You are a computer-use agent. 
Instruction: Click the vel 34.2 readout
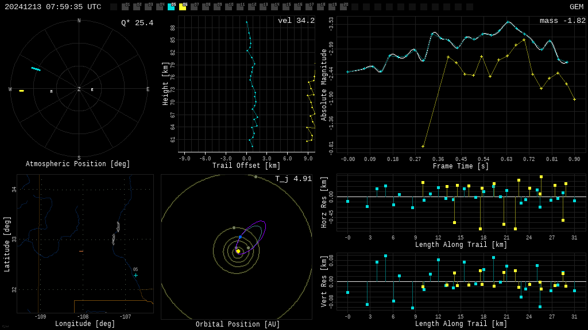pyautogui.click(x=296, y=21)
